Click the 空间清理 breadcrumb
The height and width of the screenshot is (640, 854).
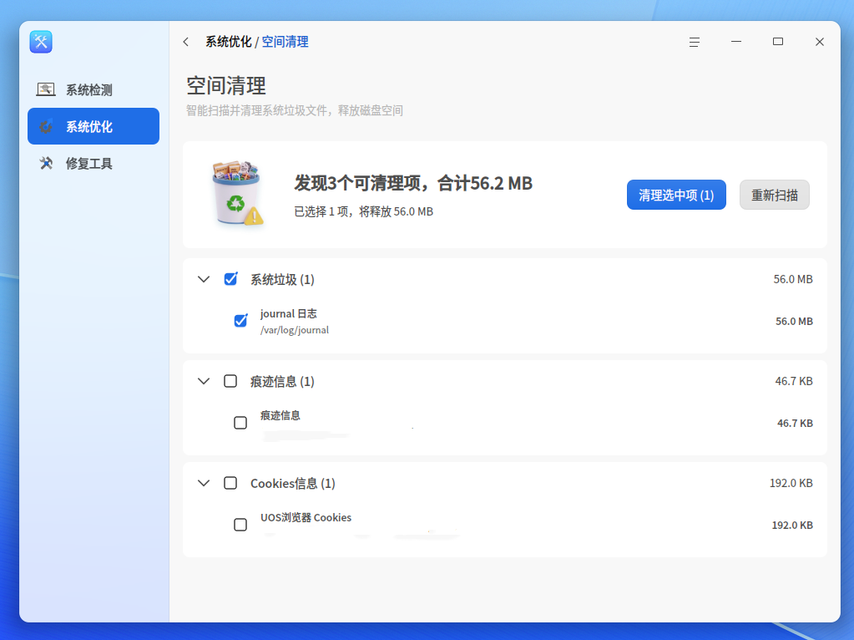[x=286, y=42]
